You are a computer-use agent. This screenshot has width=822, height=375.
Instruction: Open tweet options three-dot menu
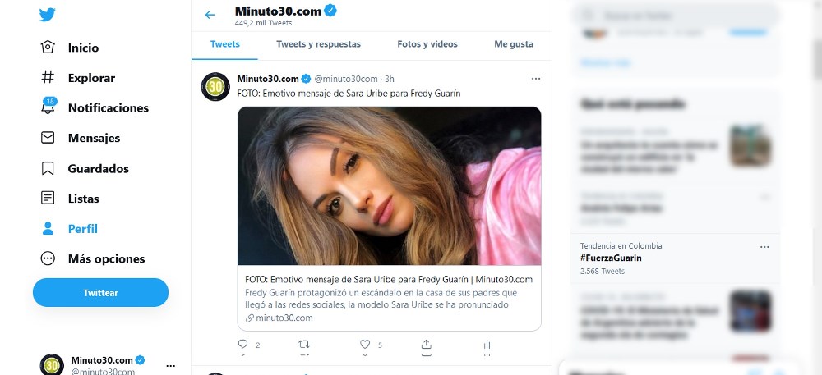536,79
